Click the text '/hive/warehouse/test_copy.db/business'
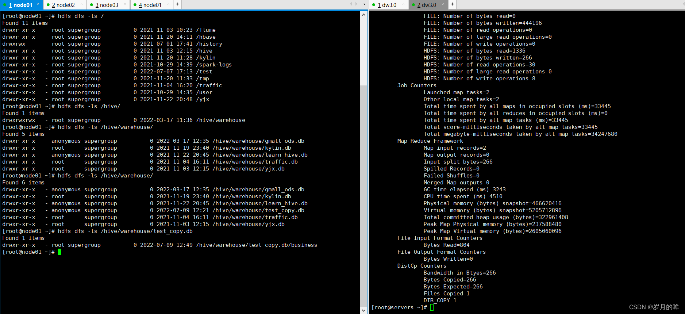685x314 pixels. pos(257,245)
